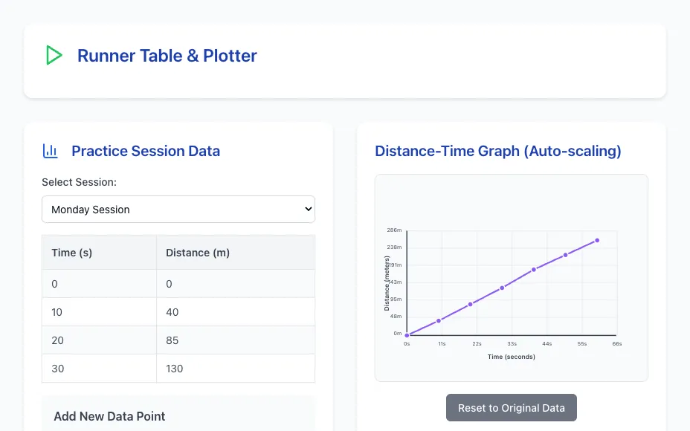Open the Monday Session dropdown
The height and width of the screenshot is (431, 690).
(178, 210)
